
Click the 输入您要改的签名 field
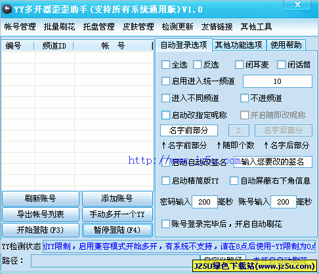pos(273,162)
